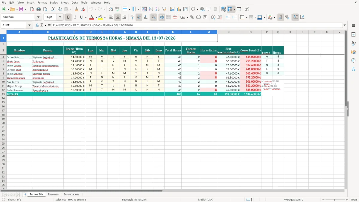Click the formula equals button
This screenshot has width=359, height=202.
point(49,25)
